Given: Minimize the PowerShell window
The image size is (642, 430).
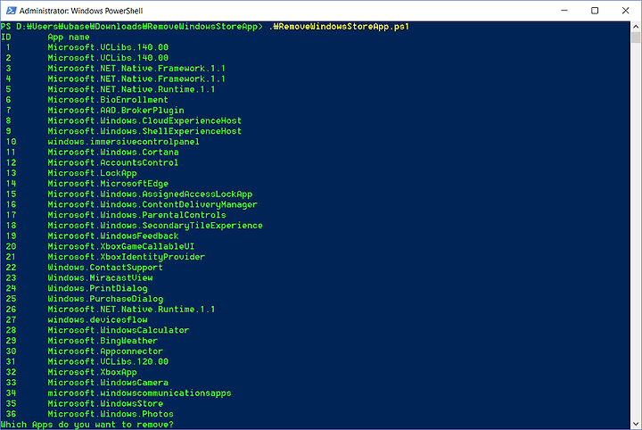Looking at the screenshot, I should tap(564, 11).
